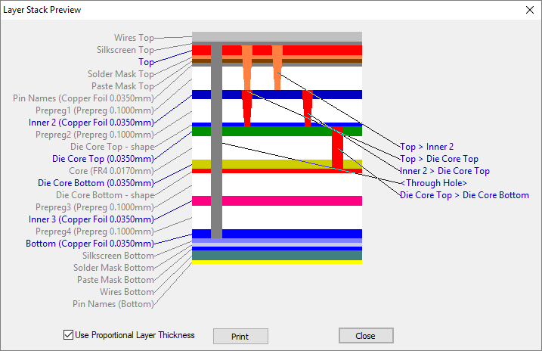Close the Layer Stack Preview window
This screenshot has height=351, width=542.
pyautogui.click(x=528, y=10)
